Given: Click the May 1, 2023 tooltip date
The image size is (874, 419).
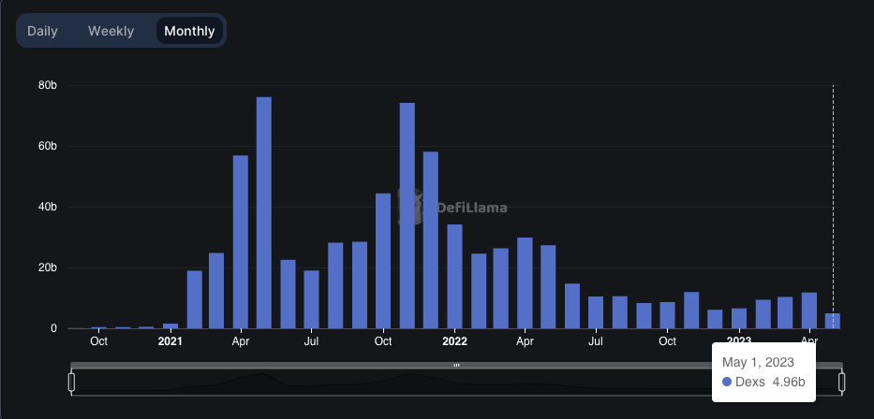Looking at the screenshot, I should click(758, 362).
